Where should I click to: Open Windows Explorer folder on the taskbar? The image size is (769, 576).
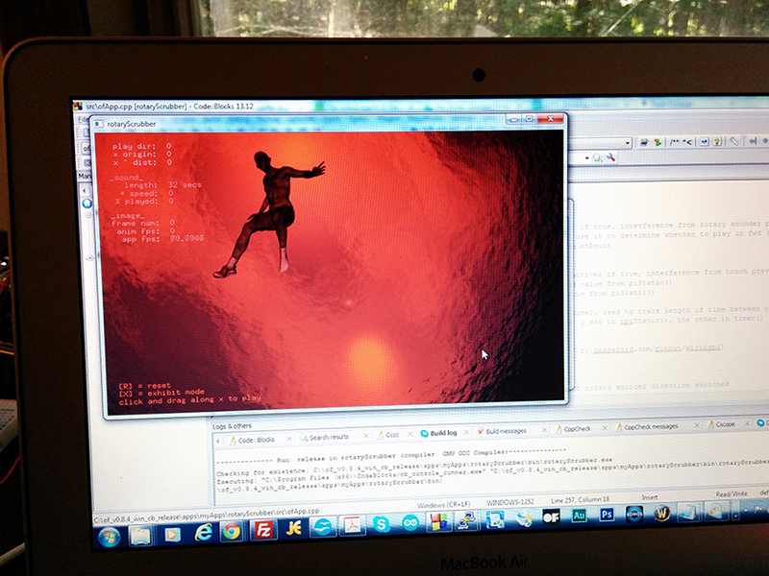coord(139,533)
